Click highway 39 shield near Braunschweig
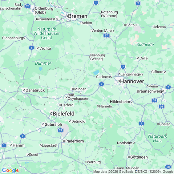 [x=155, y=100]
